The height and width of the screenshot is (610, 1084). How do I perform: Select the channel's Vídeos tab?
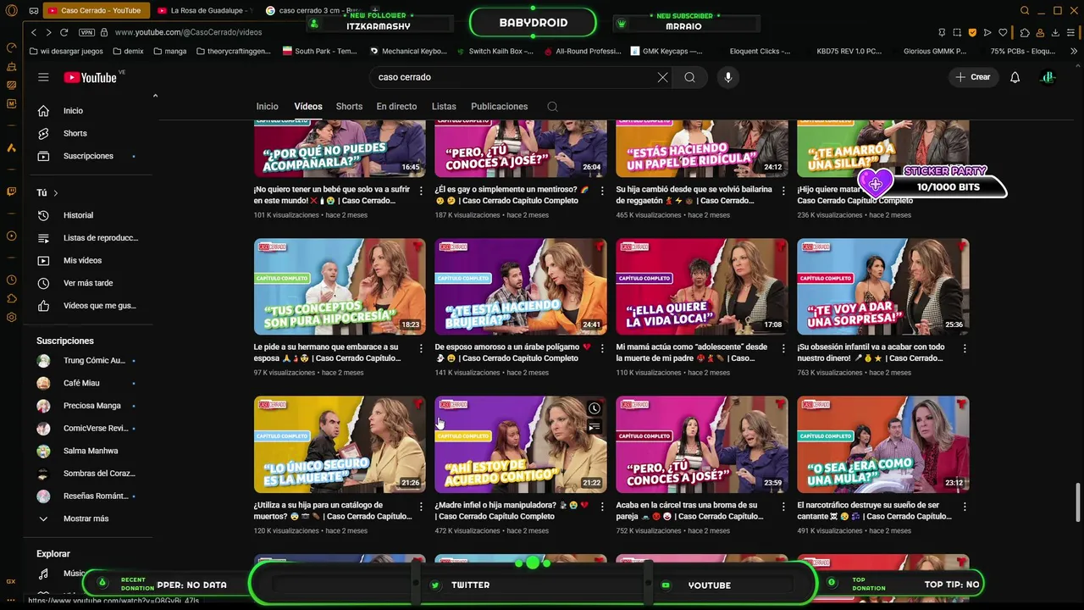click(x=308, y=107)
